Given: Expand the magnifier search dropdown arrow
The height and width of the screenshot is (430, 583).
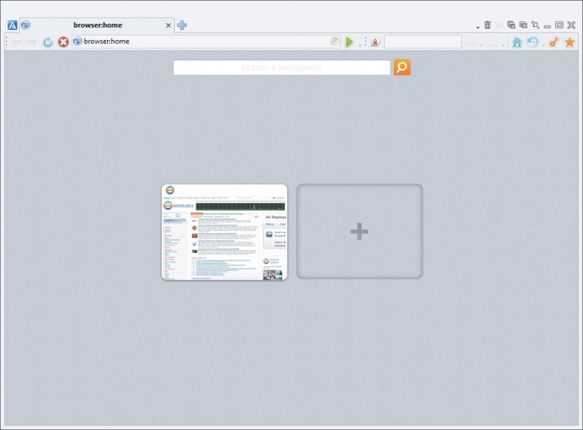Looking at the screenshot, I should [x=481, y=45].
